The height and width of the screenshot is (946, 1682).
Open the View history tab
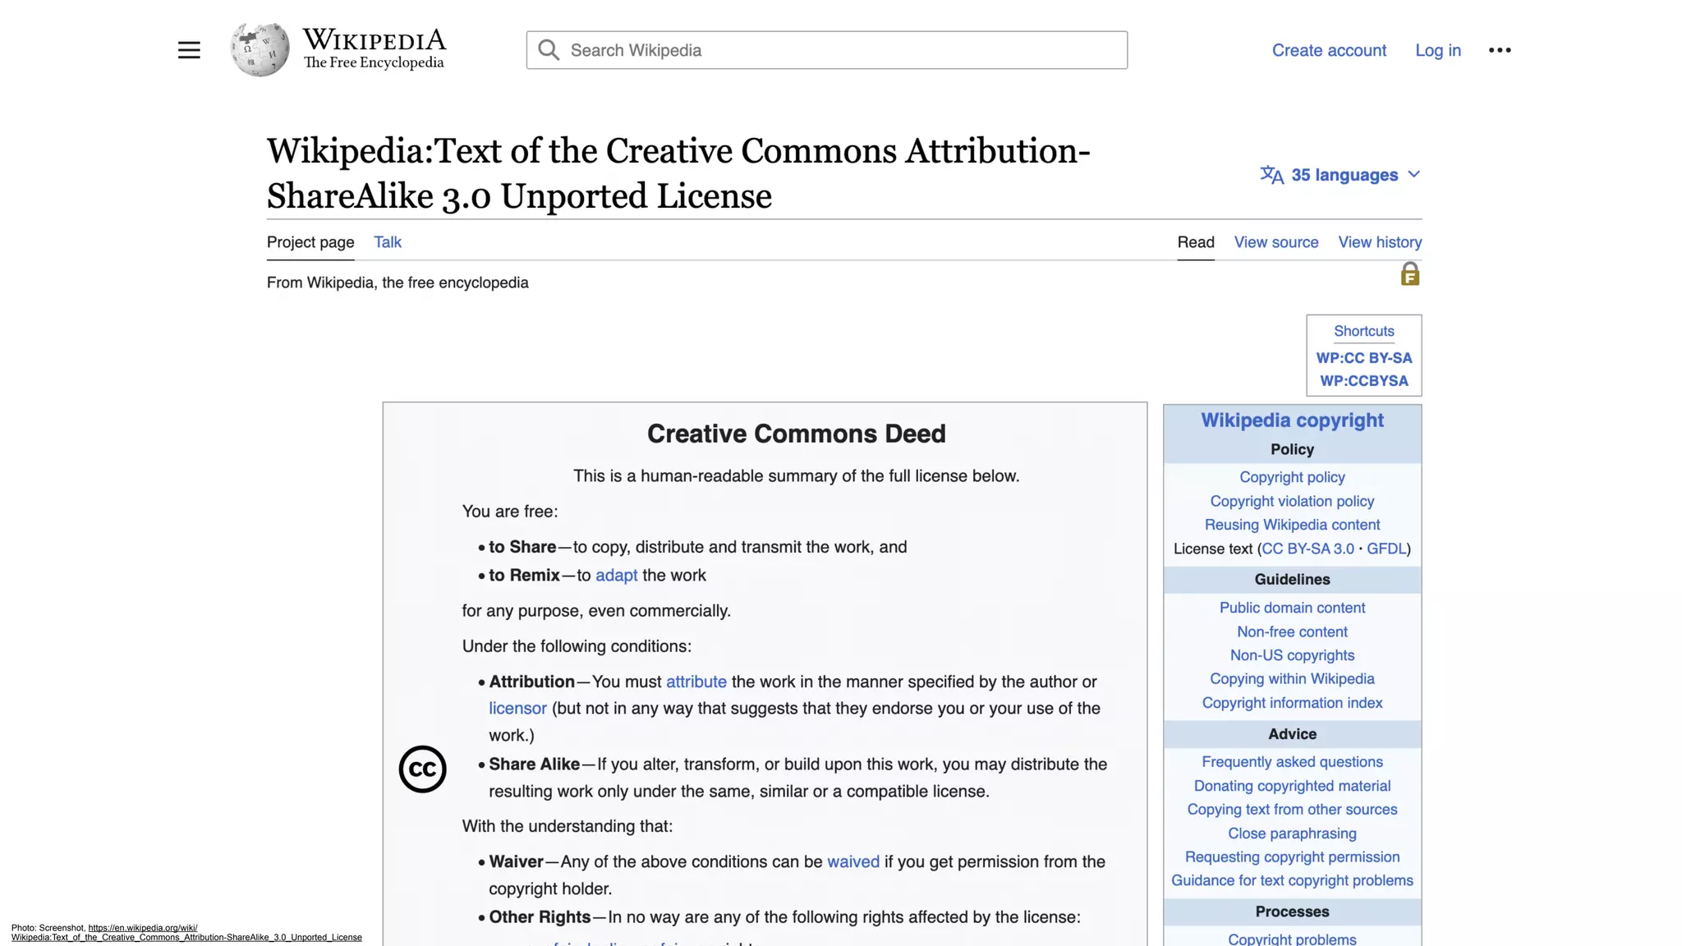click(x=1380, y=242)
